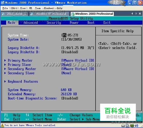Select the highlighted hour field 15
The image size is (143, 128).
(65, 35)
